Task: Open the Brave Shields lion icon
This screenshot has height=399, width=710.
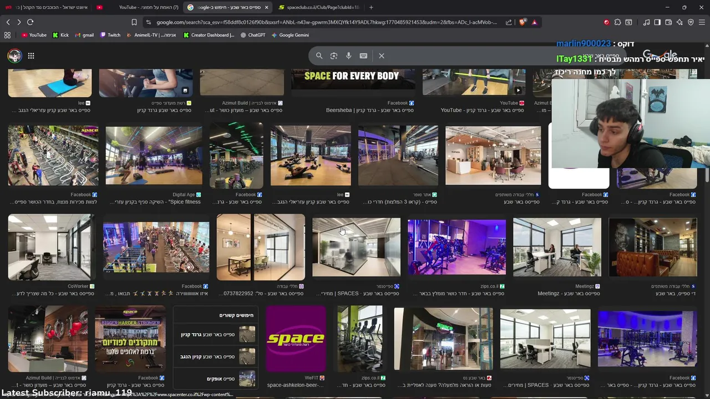Action: click(523, 22)
